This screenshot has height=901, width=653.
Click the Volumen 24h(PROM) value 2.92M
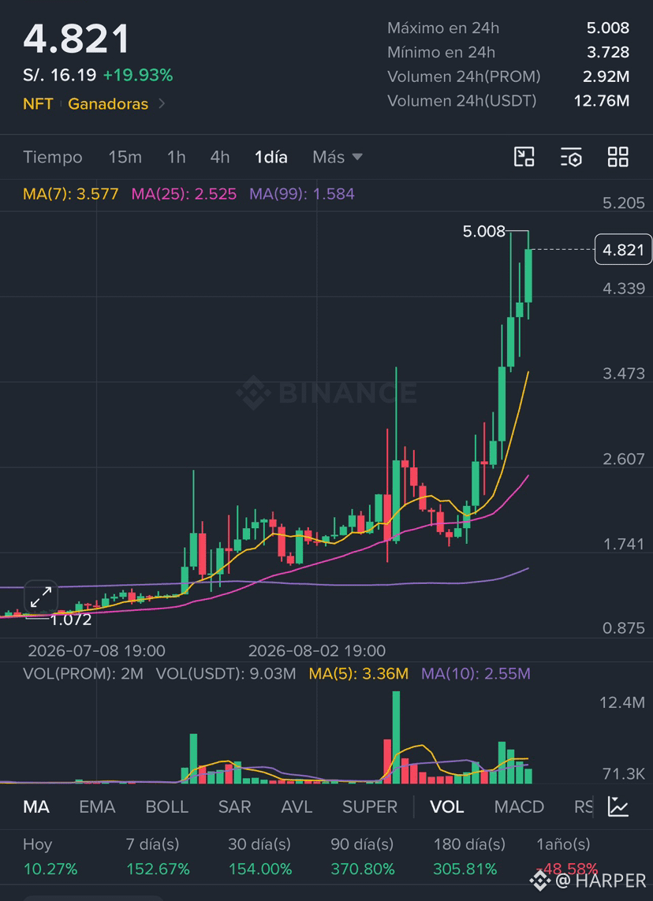(x=606, y=76)
